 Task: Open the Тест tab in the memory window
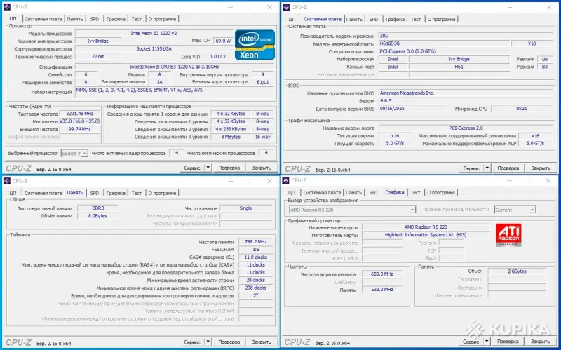click(137, 193)
